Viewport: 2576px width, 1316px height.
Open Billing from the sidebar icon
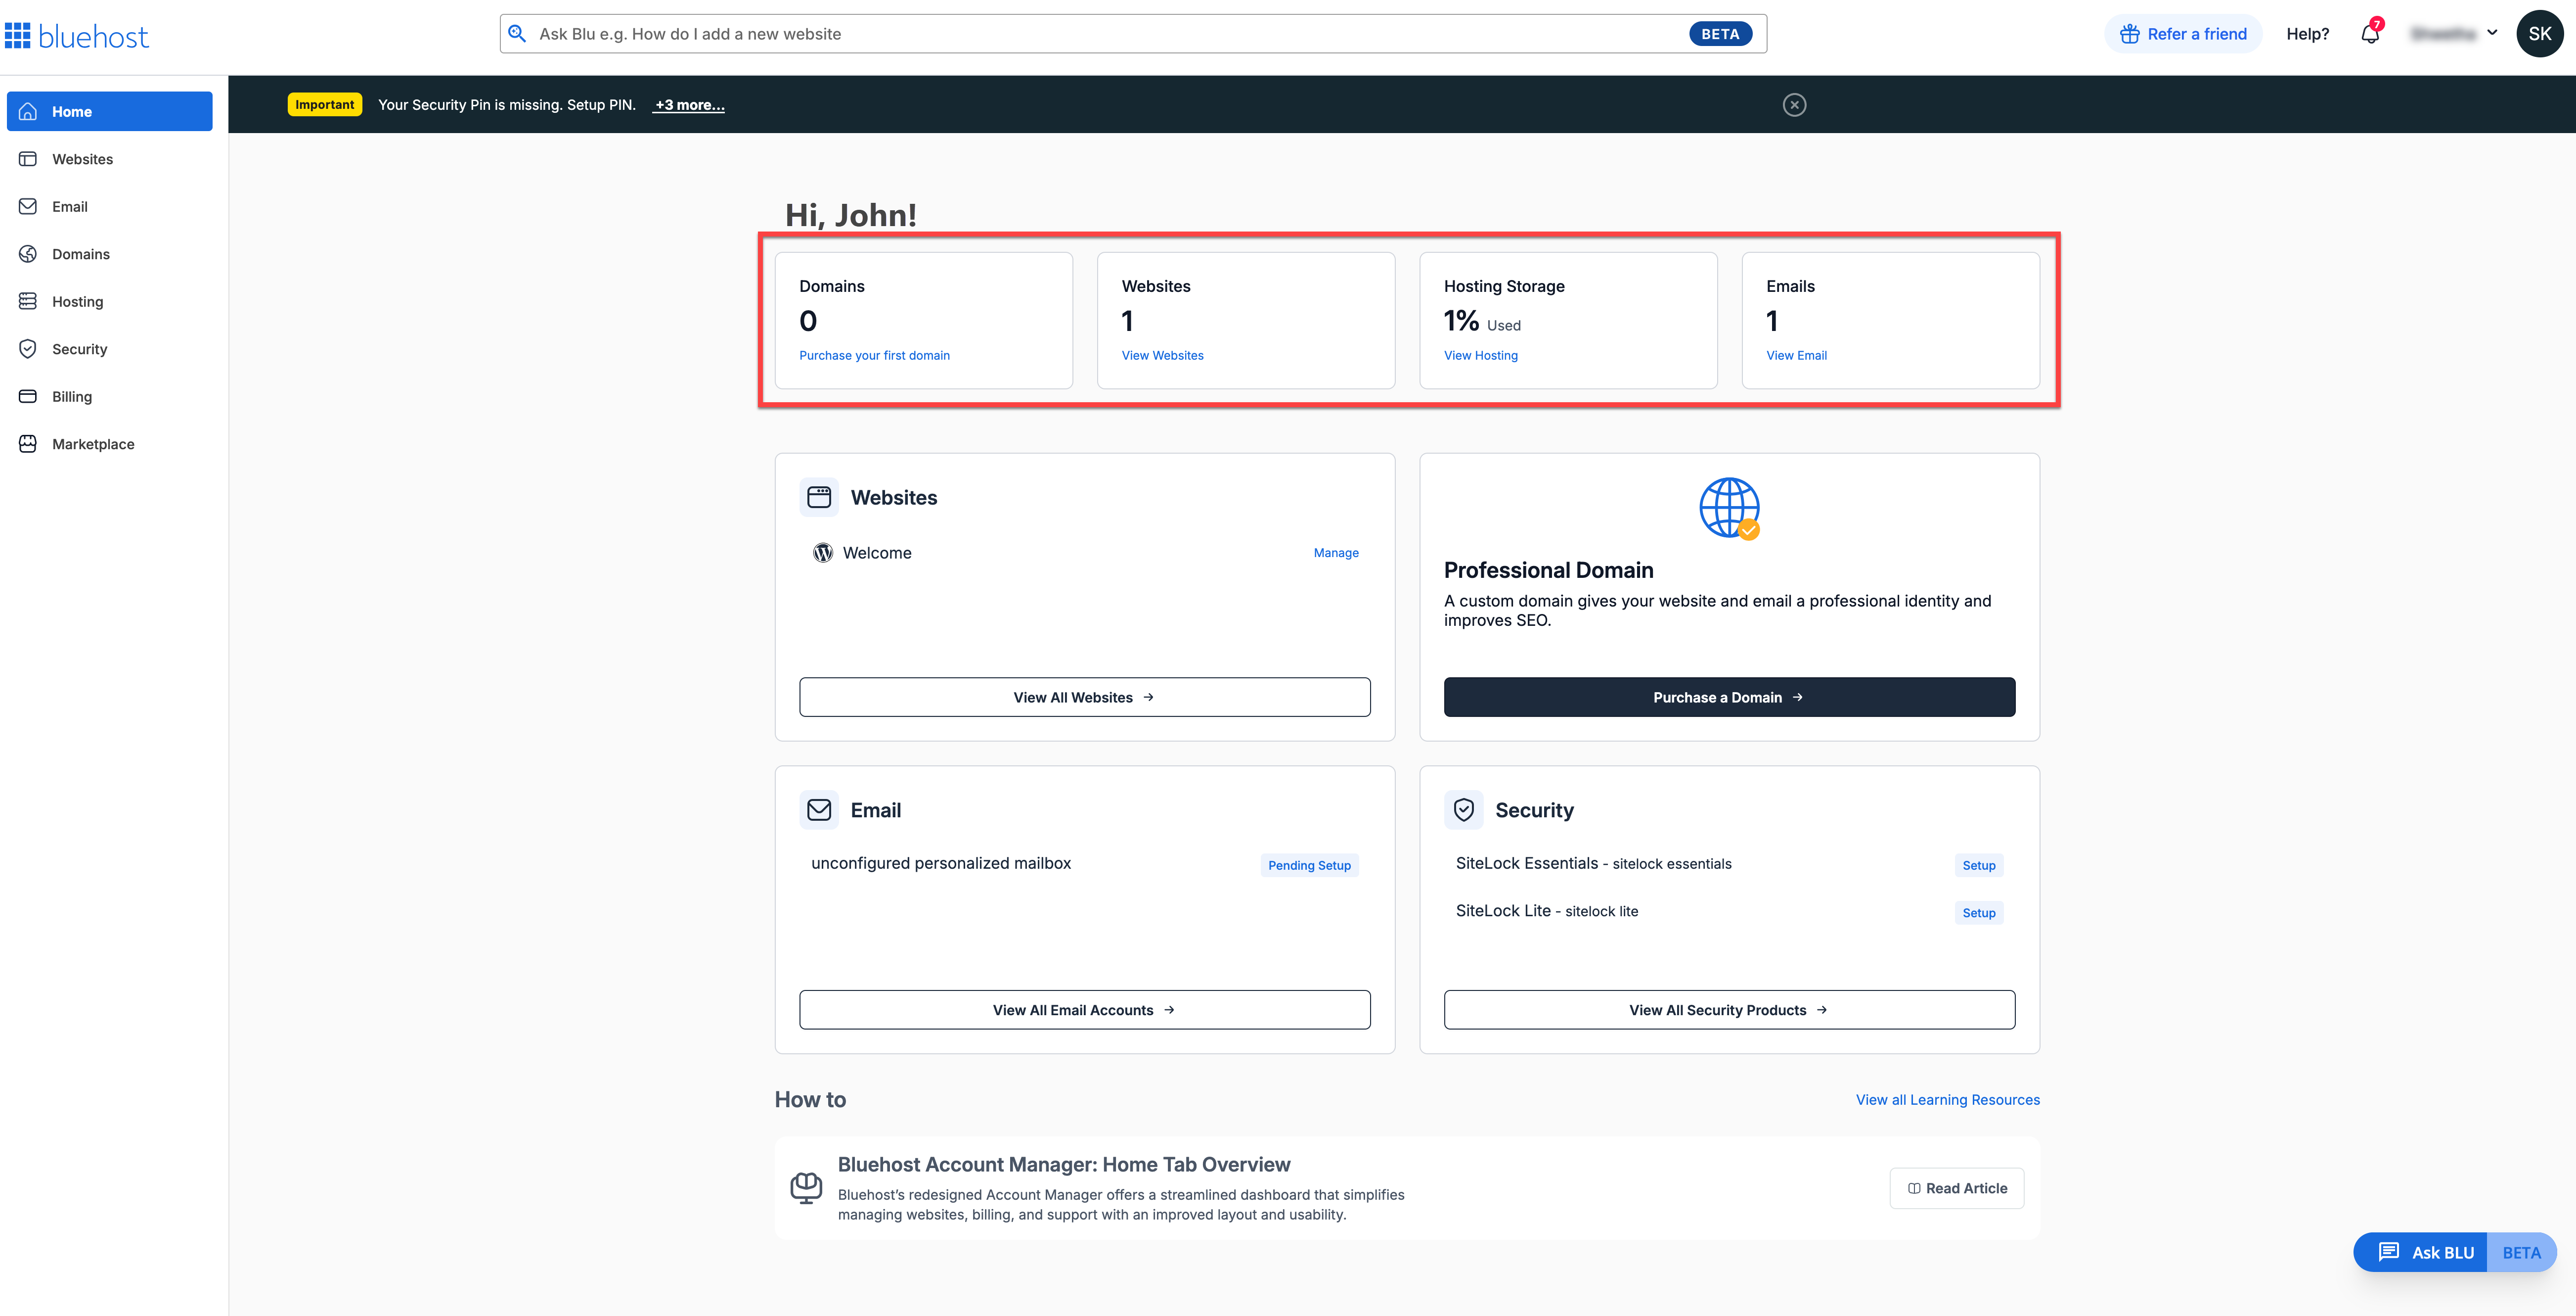point(27,396)
